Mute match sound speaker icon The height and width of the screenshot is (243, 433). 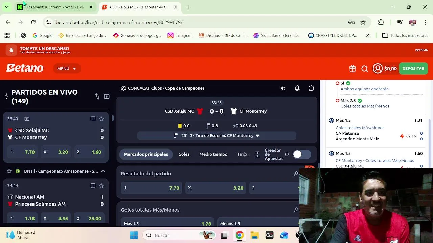[283, 88]
